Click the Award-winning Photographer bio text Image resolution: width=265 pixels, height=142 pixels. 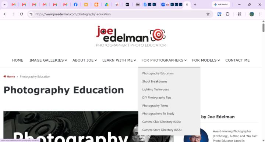[235, 136]
